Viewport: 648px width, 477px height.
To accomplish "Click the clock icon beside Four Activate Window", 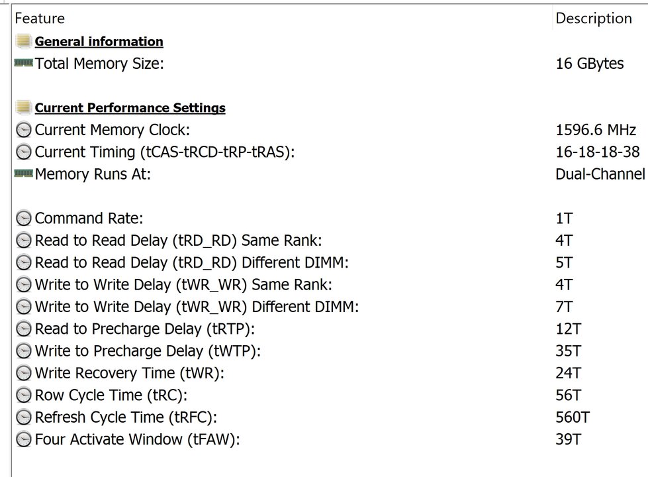I will (24, 439).
